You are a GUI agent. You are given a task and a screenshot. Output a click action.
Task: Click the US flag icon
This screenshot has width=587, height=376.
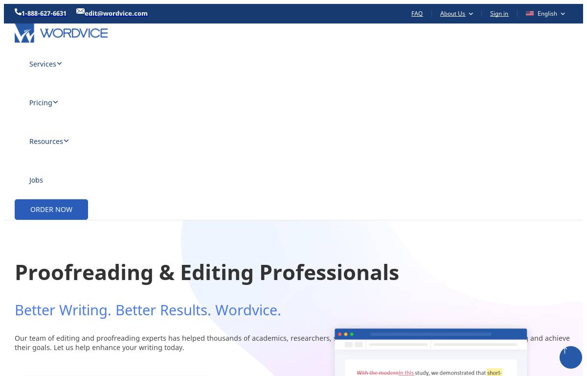click(530, 14)
